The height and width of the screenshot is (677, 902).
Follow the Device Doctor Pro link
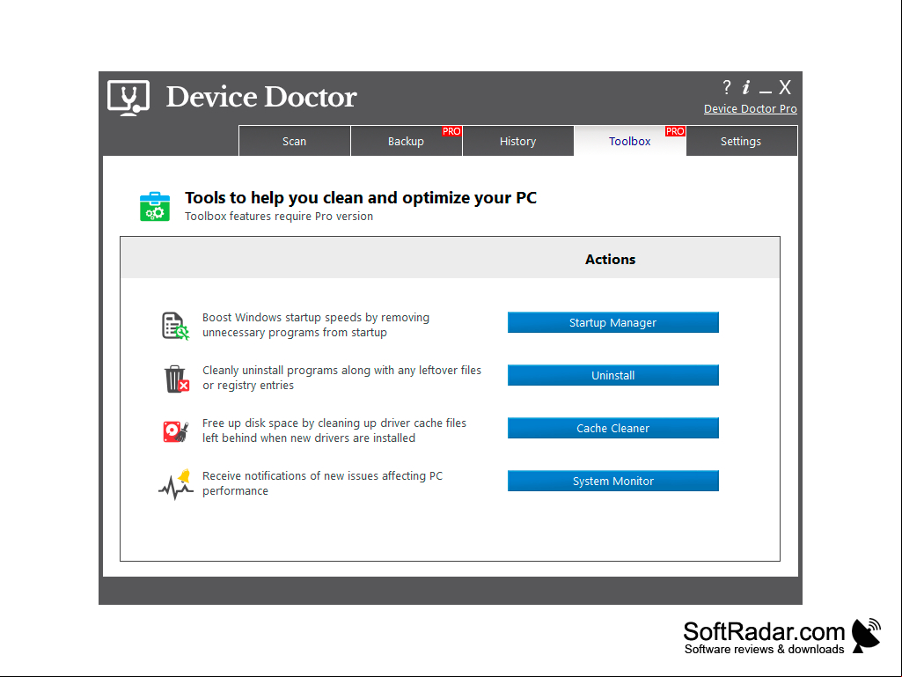click(750, 109)
